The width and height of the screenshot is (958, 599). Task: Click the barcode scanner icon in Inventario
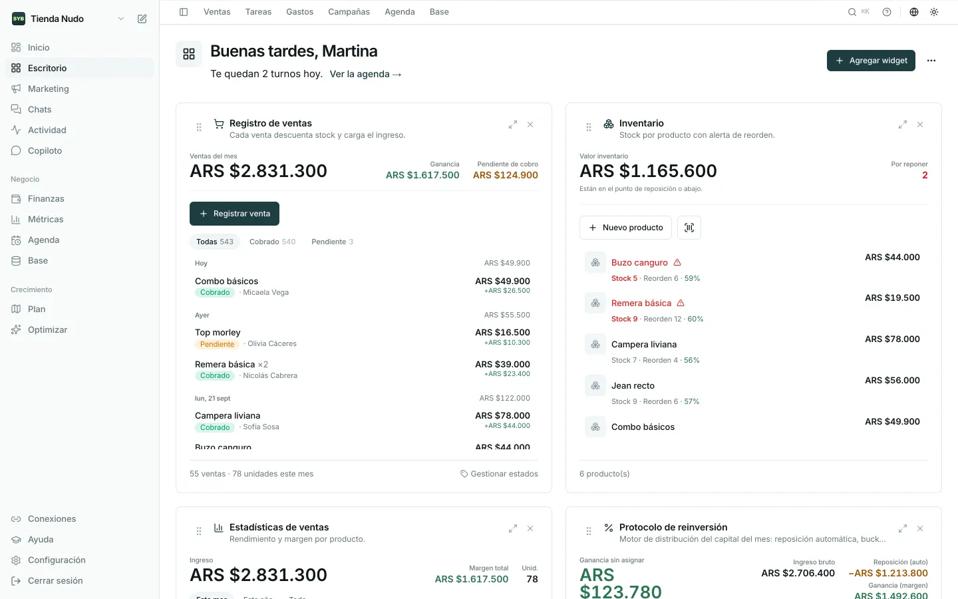[x=689, y=228]
